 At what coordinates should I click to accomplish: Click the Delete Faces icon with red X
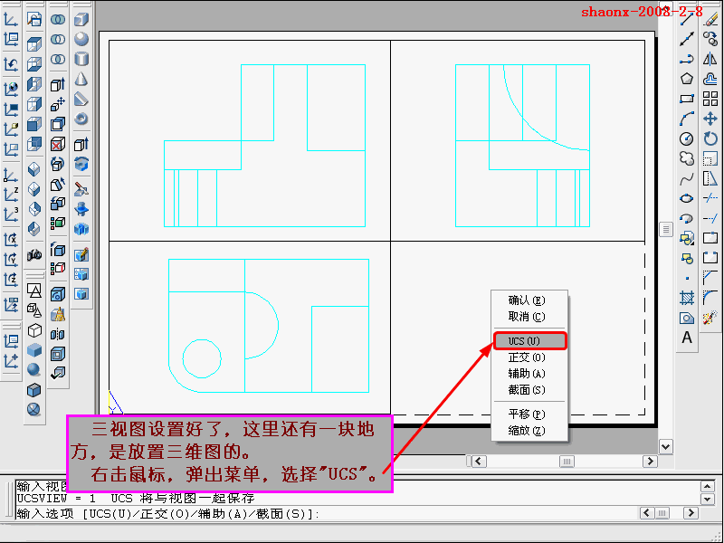point(58,144)
